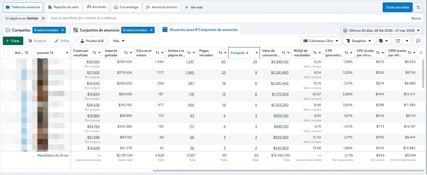Switch to Reporte de valor view
427x175 pixels.
click(x=64, y=7)
